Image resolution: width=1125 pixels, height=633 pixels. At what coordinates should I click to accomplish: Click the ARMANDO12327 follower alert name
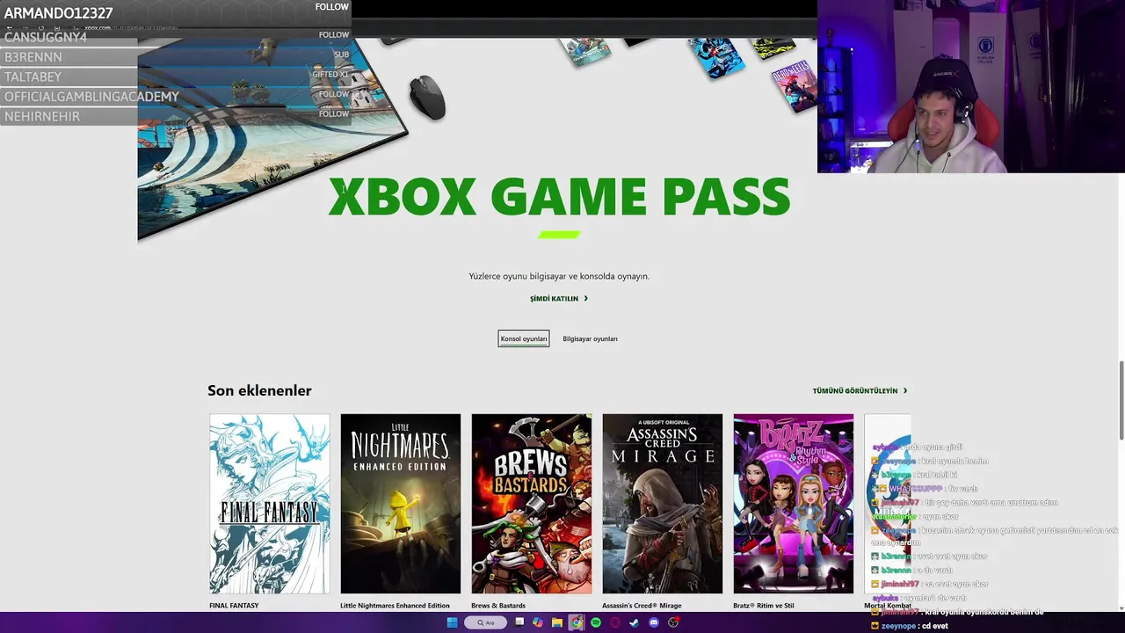58,13
